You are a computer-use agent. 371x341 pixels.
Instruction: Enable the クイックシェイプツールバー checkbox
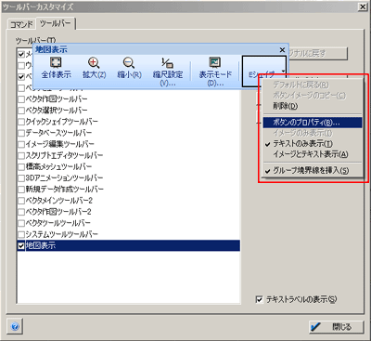tap(21, 122)
